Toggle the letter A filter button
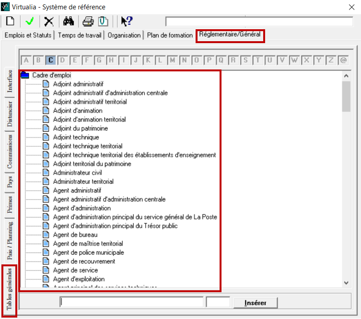This screenshot has width=361, height=319. pos(26,60)
